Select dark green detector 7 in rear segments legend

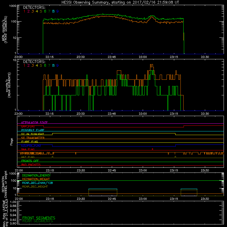(49, 66)
